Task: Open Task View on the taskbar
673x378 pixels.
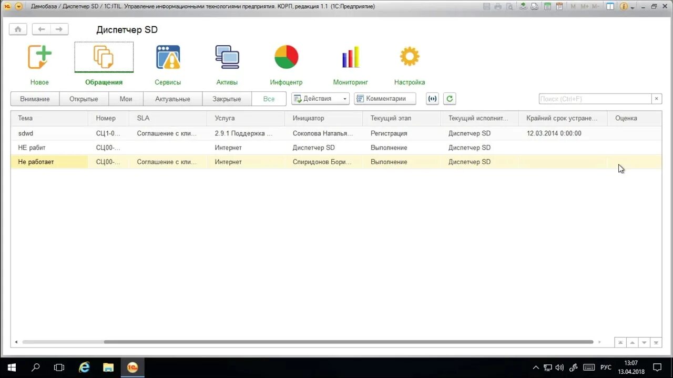Action: pos(59,367)
